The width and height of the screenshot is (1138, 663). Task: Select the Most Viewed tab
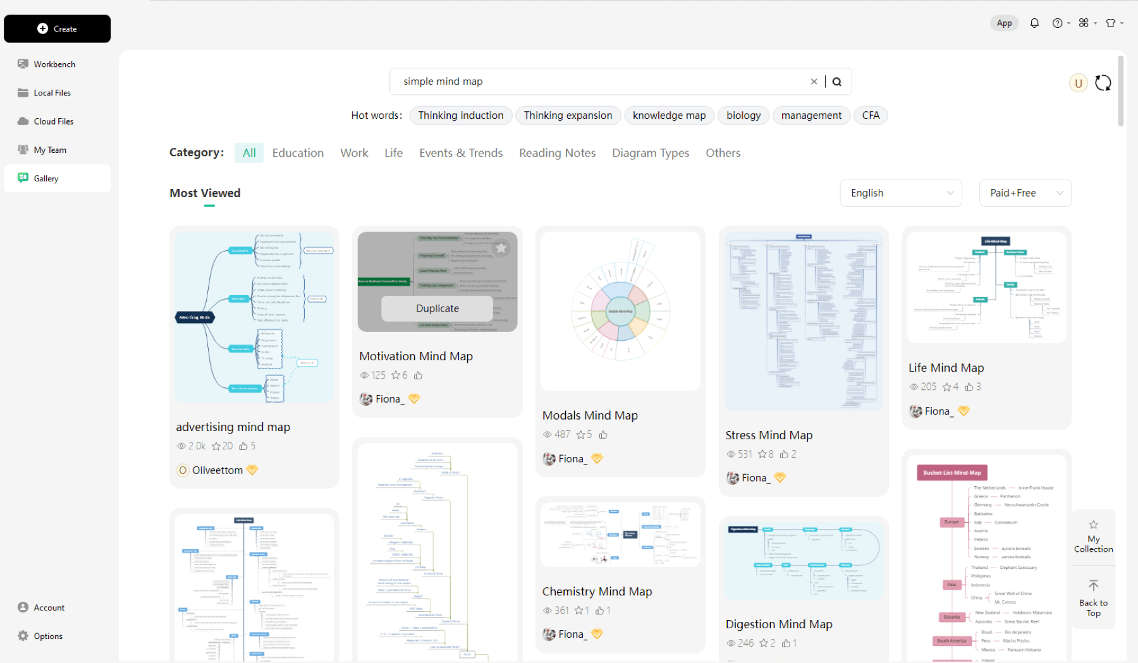click(x=205, y=193)
